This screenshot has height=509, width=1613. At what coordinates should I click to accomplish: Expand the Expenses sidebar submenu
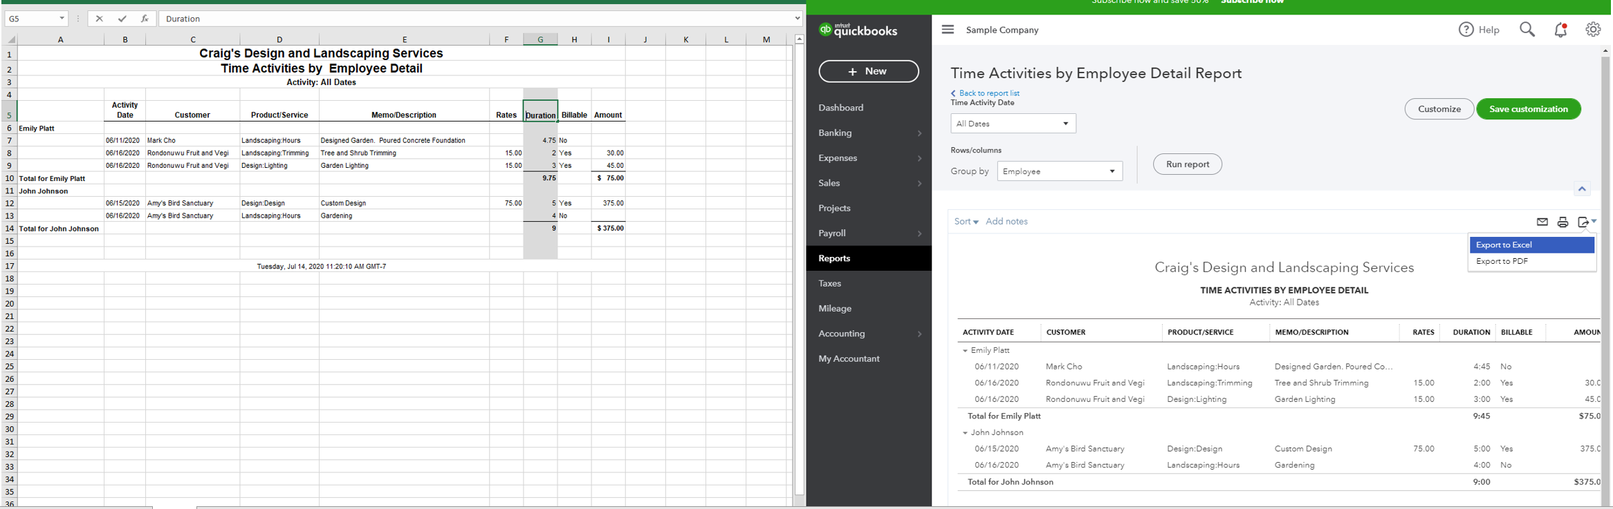coord(919,158)
